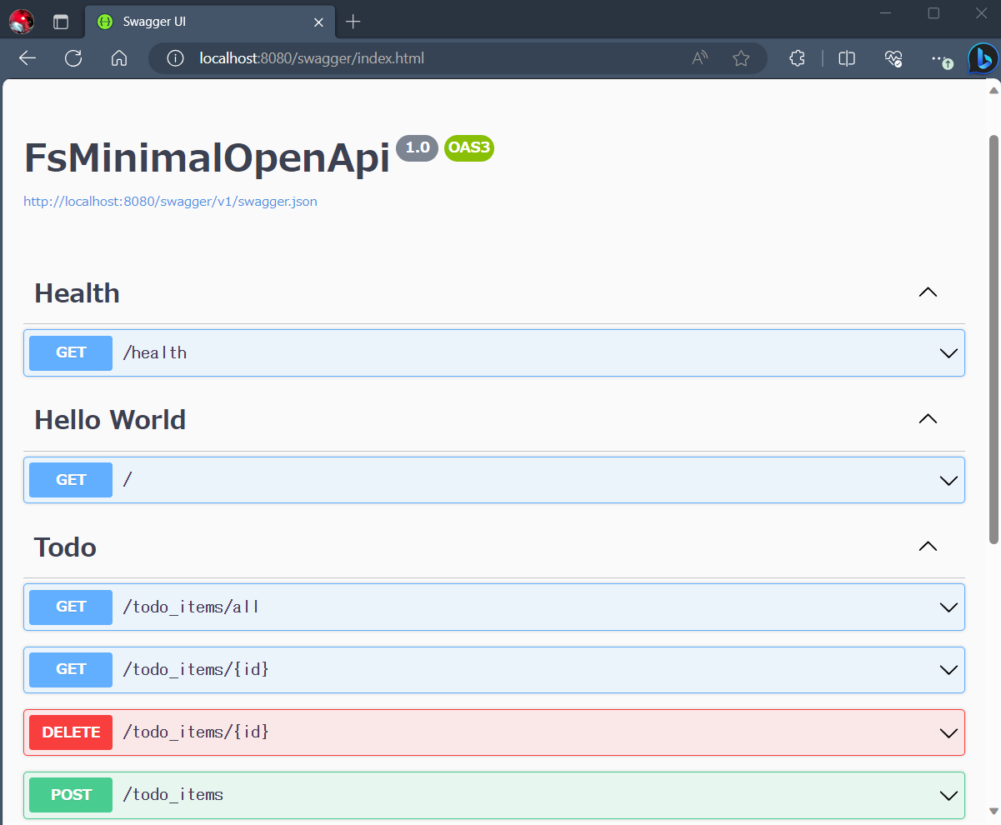This screenshot has height=825, width=1001.
Task: Click the /health path text
Action: pyautogui.click(x=155, y=352)
